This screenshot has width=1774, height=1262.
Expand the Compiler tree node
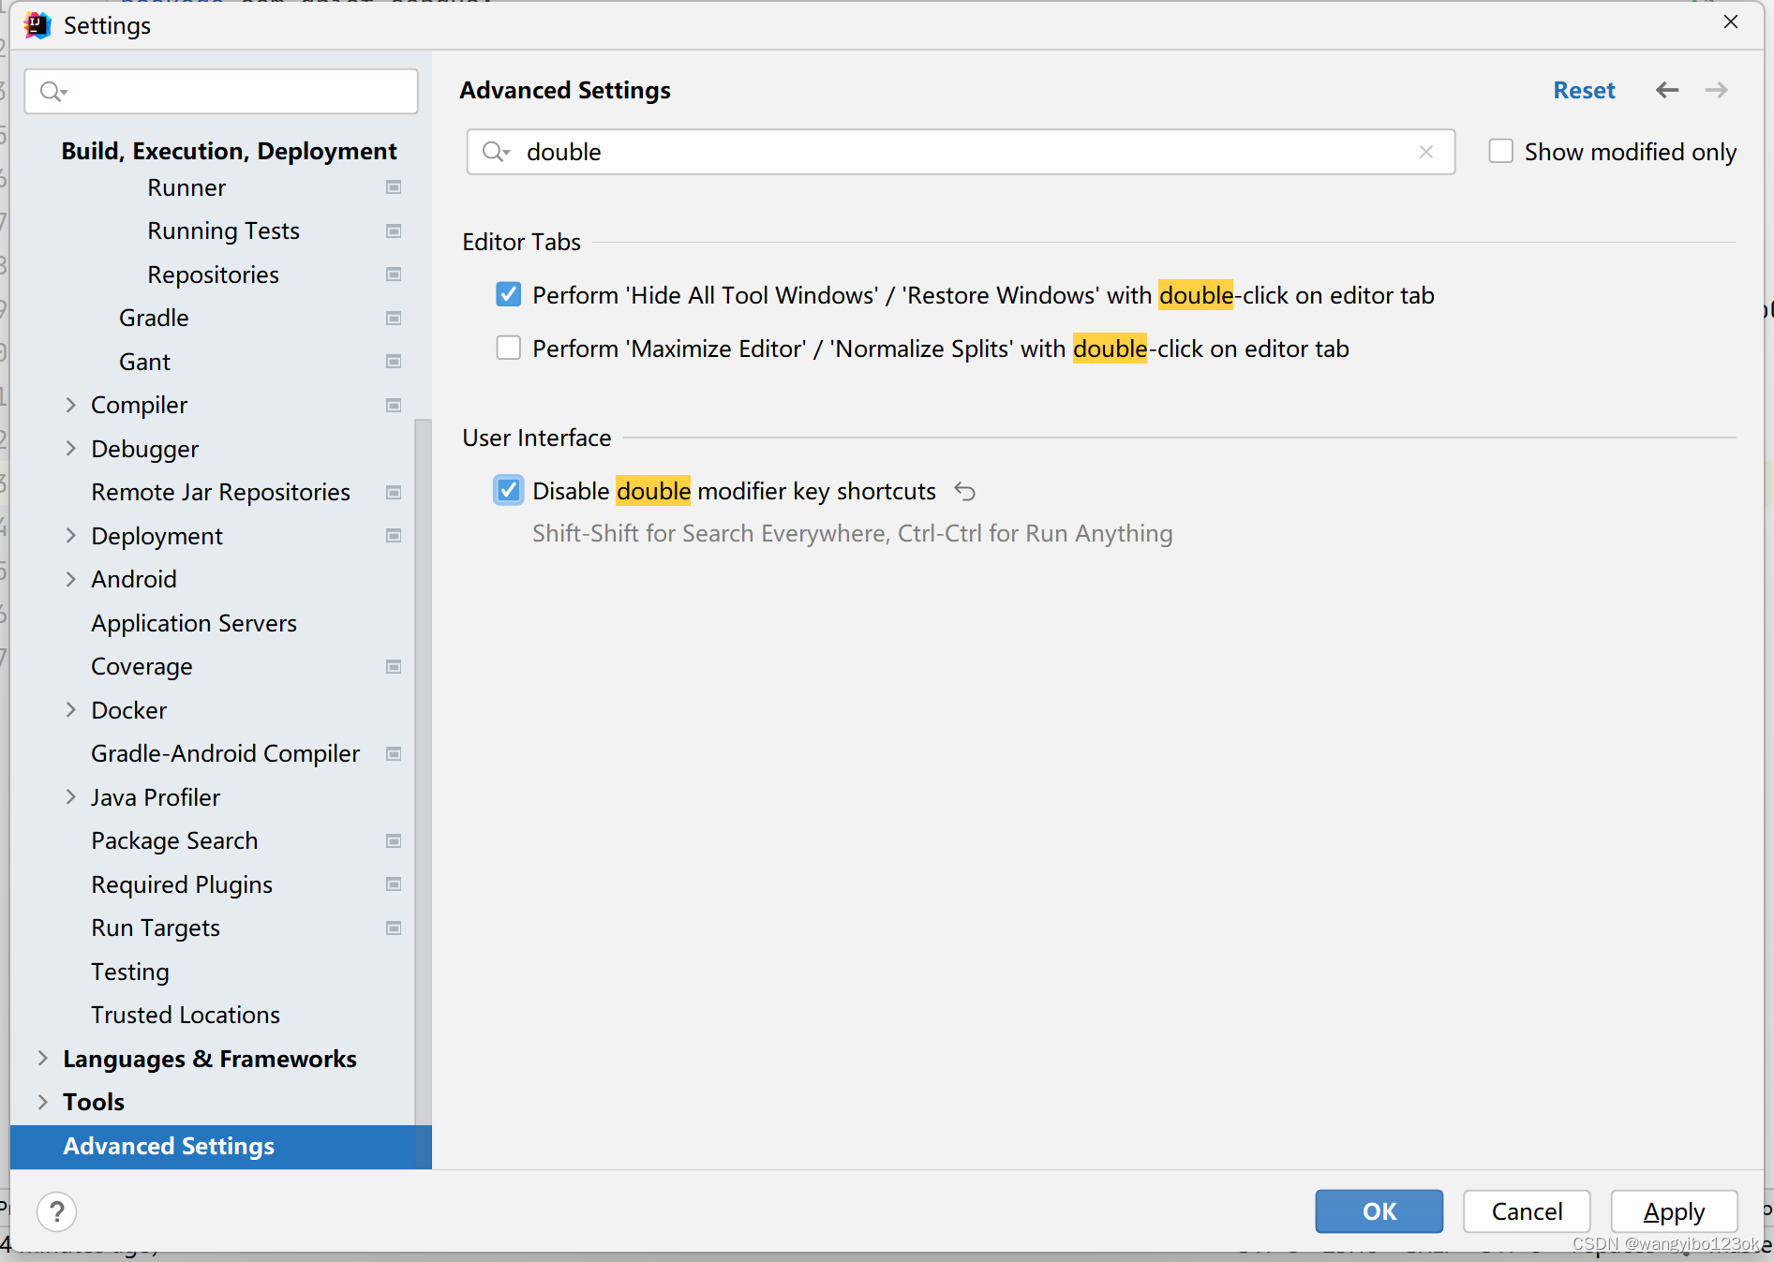(71, 405)
